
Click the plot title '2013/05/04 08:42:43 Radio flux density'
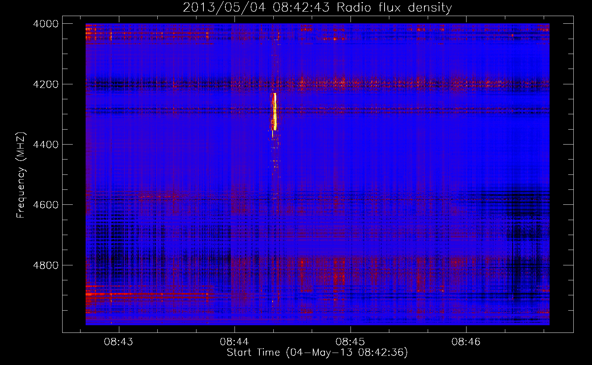coord(317,7)
